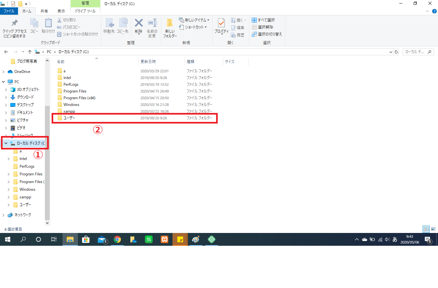Viewport: 438px width, 288px height.
Task: Click すべて選択 (Select all)
Action: pyautogui.click(x=263, y=20)
